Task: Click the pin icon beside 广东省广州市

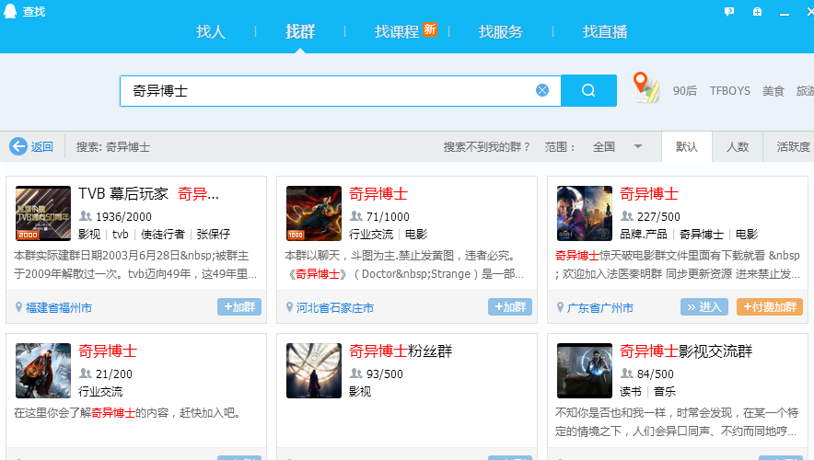Action: tap(560, 307)
